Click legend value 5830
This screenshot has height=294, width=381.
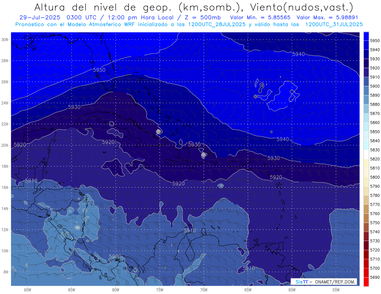(375, 150)
